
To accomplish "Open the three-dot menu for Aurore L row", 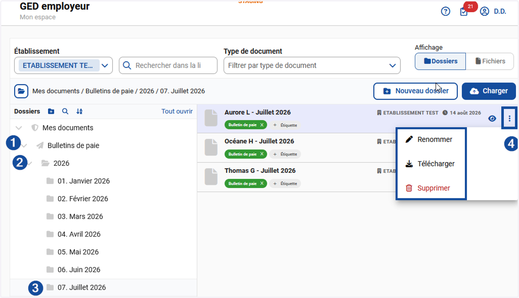I will [509, 118].
